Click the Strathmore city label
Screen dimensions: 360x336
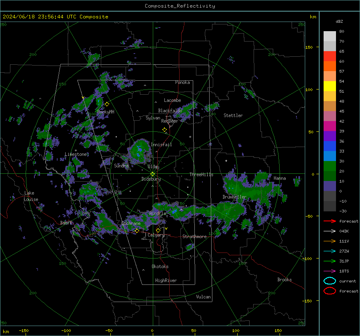(194, 237)
